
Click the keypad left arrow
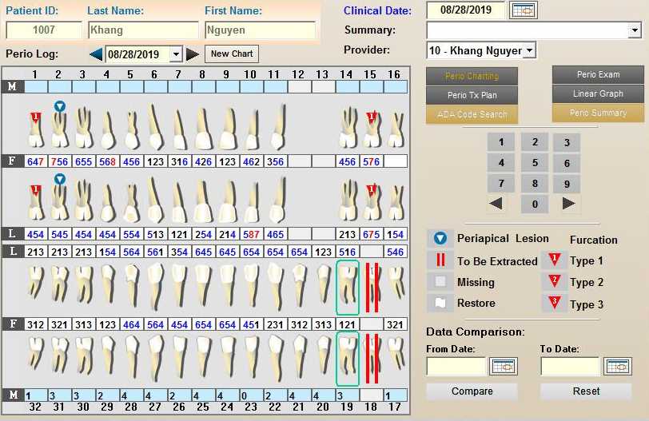(496, 204)
